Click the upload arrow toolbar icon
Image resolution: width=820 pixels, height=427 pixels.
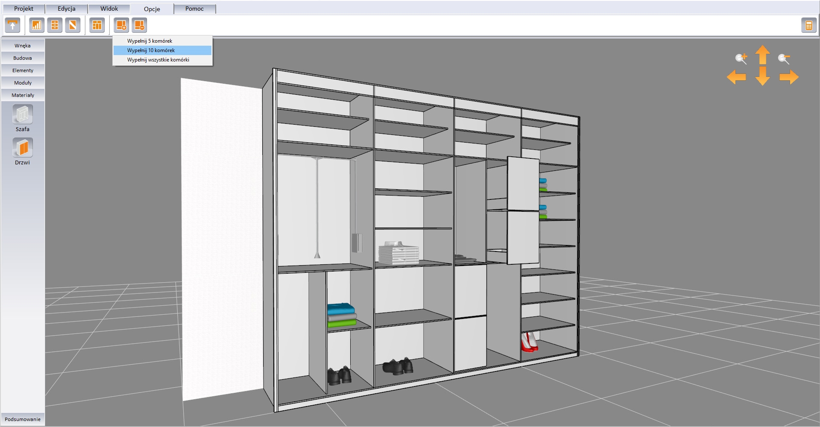click(12, 26)
